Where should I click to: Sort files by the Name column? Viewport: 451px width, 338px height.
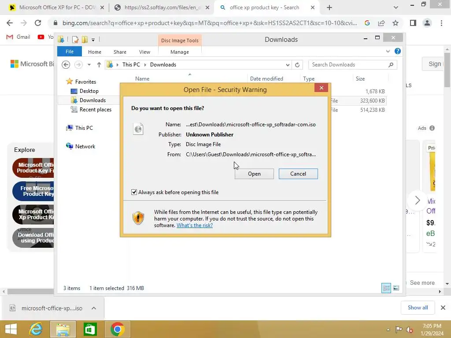pos(142,79)
